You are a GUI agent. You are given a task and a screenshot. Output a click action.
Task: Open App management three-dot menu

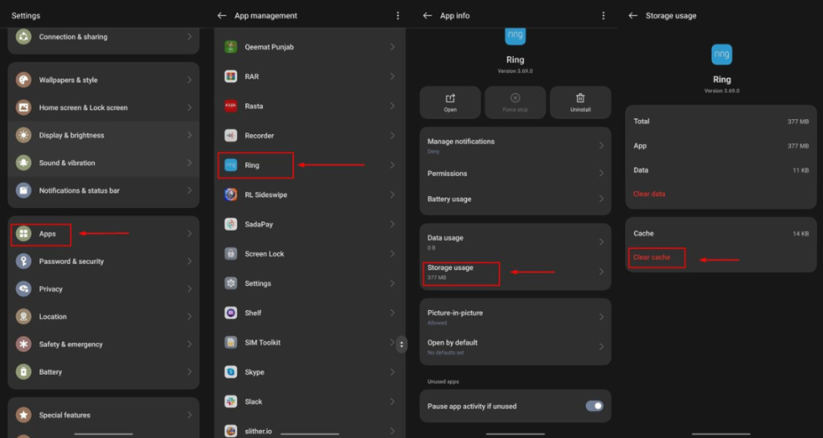(x=398, y=16)
